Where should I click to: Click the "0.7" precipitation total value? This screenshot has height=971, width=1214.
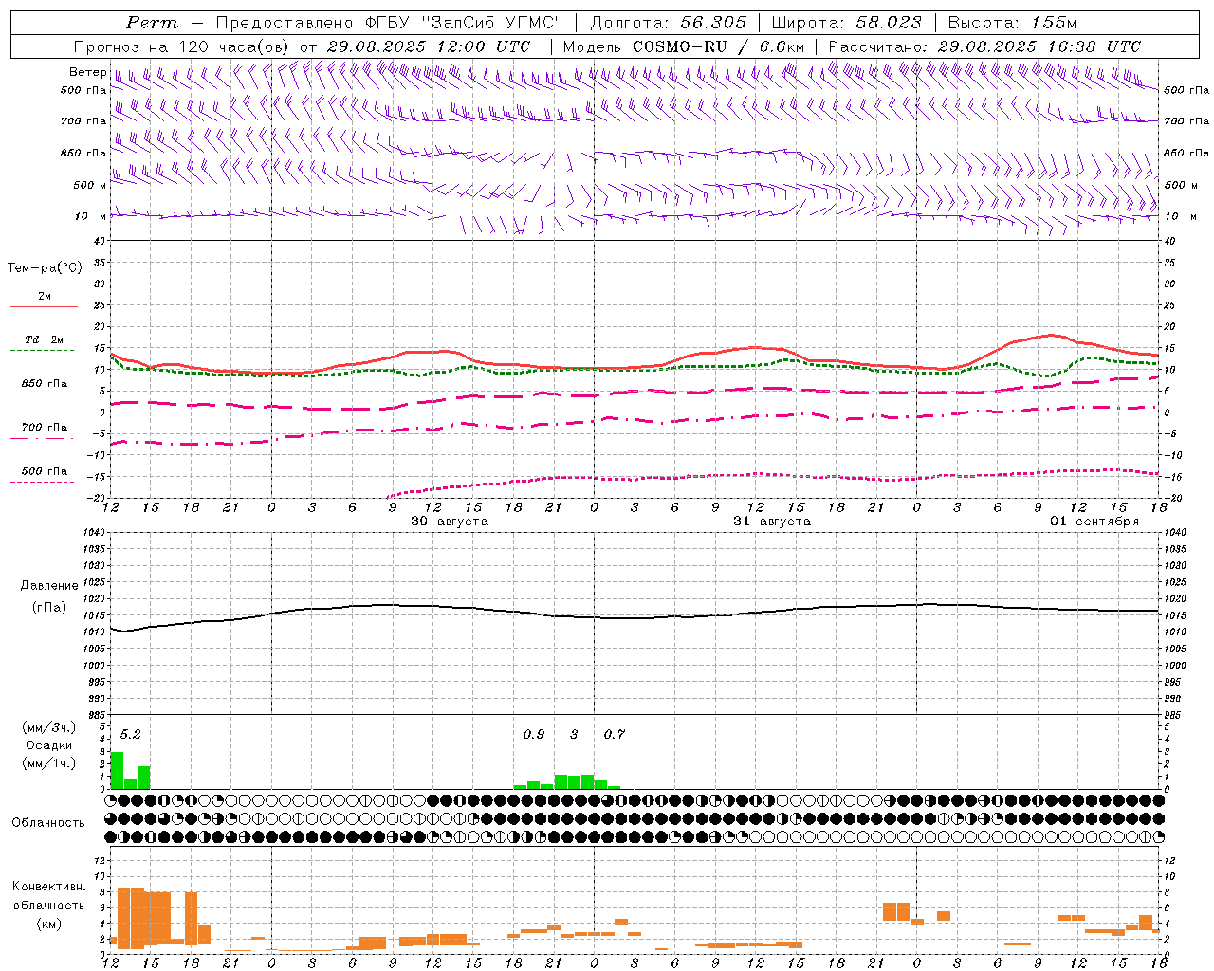(615, 734)
